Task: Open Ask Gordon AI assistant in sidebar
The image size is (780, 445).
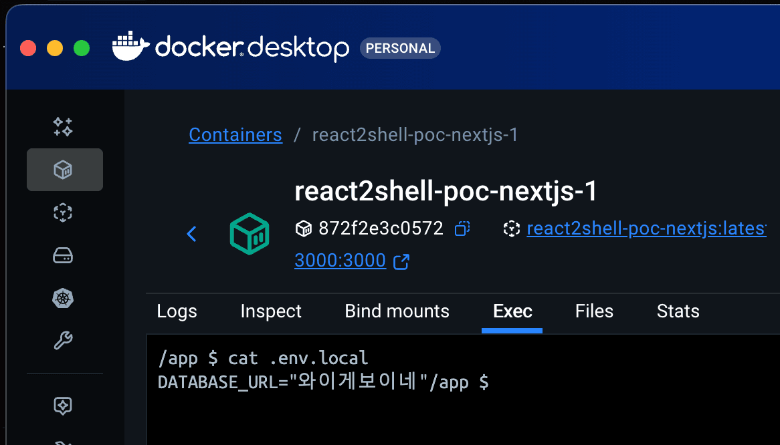Action: point(63,126)
